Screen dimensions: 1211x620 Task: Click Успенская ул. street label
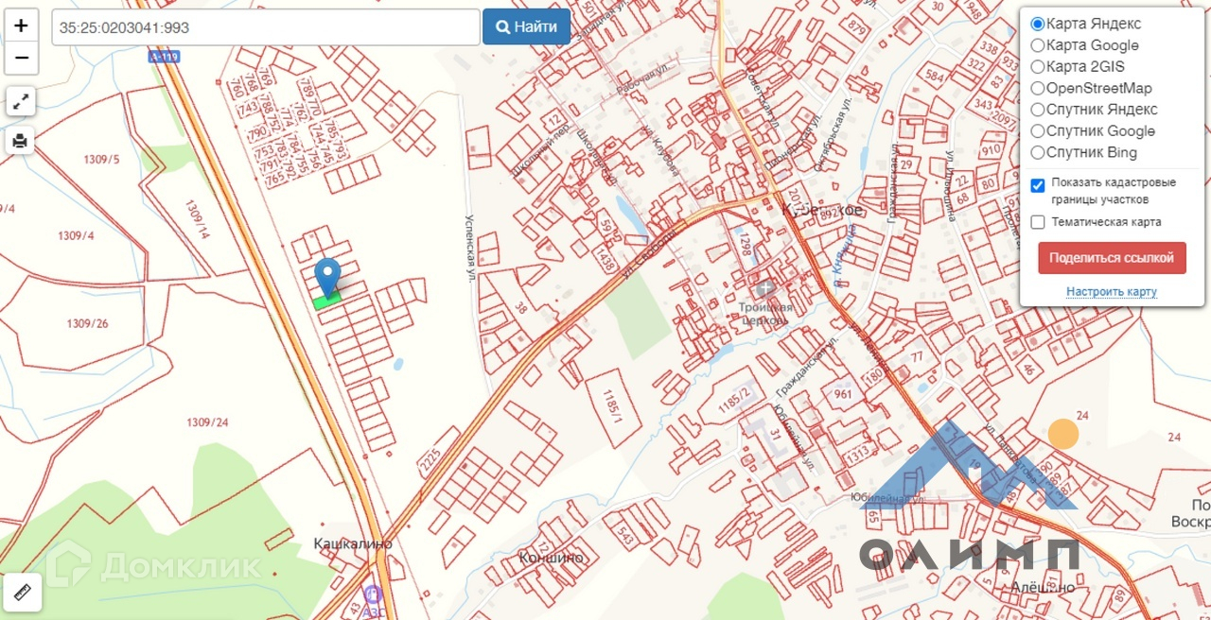469,248
